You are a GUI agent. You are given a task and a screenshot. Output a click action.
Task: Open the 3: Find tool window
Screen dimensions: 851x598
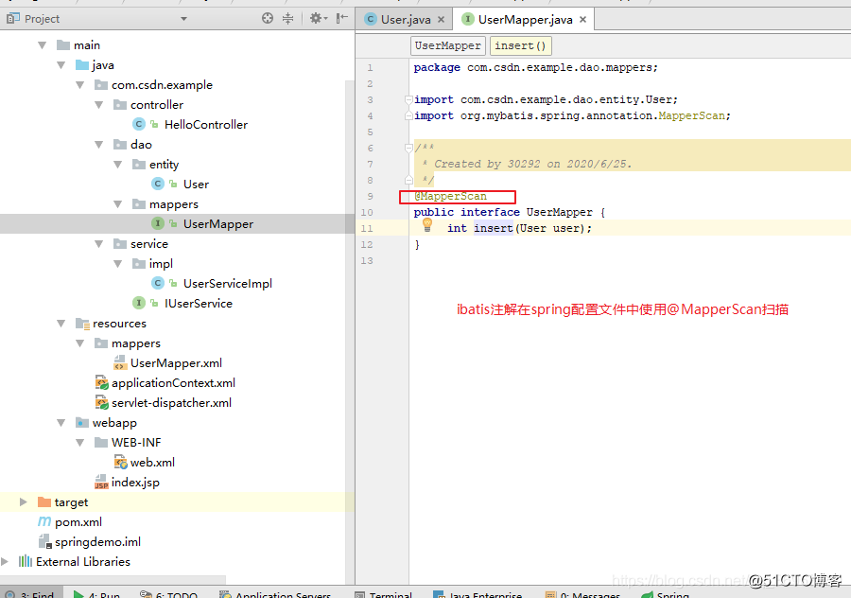(x=31, y=593)
